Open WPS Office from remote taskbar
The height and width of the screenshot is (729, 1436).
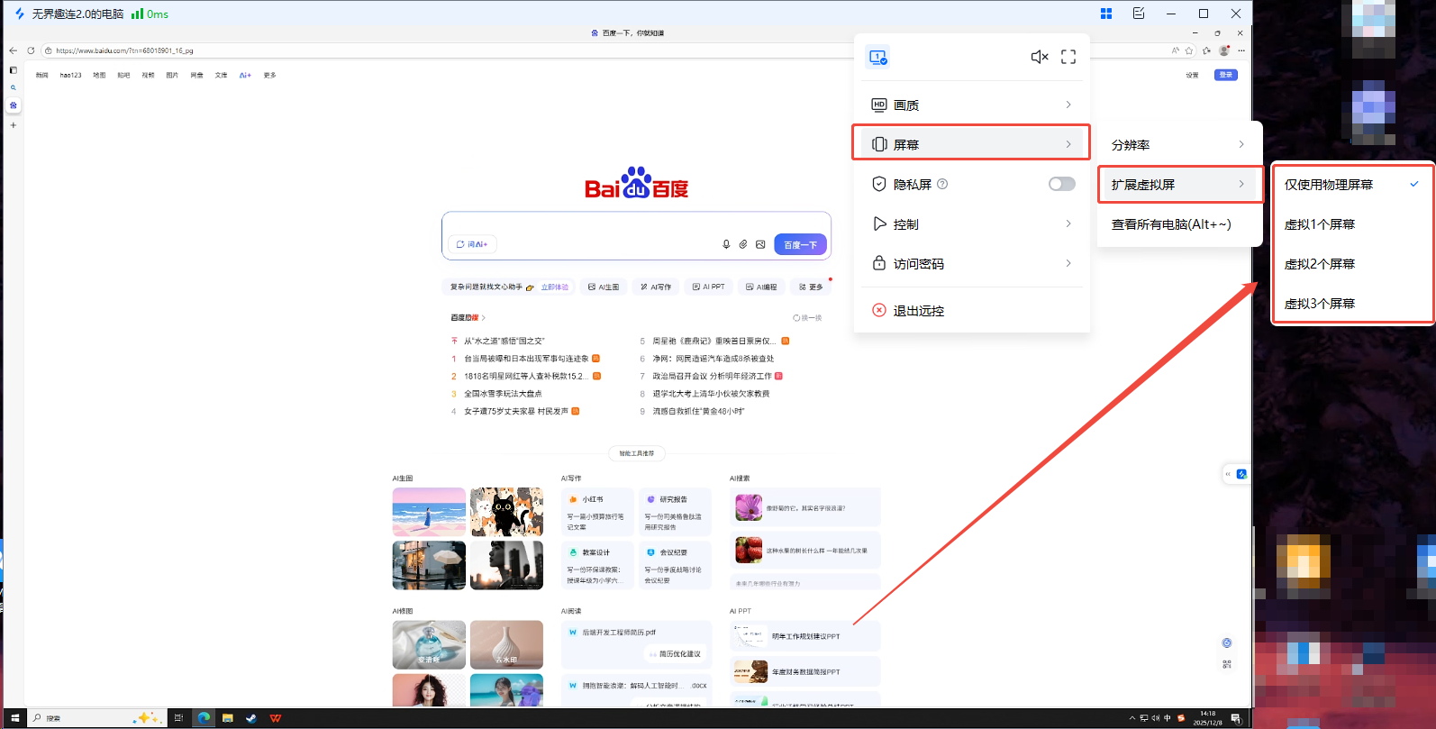click(x=276, y=718)
